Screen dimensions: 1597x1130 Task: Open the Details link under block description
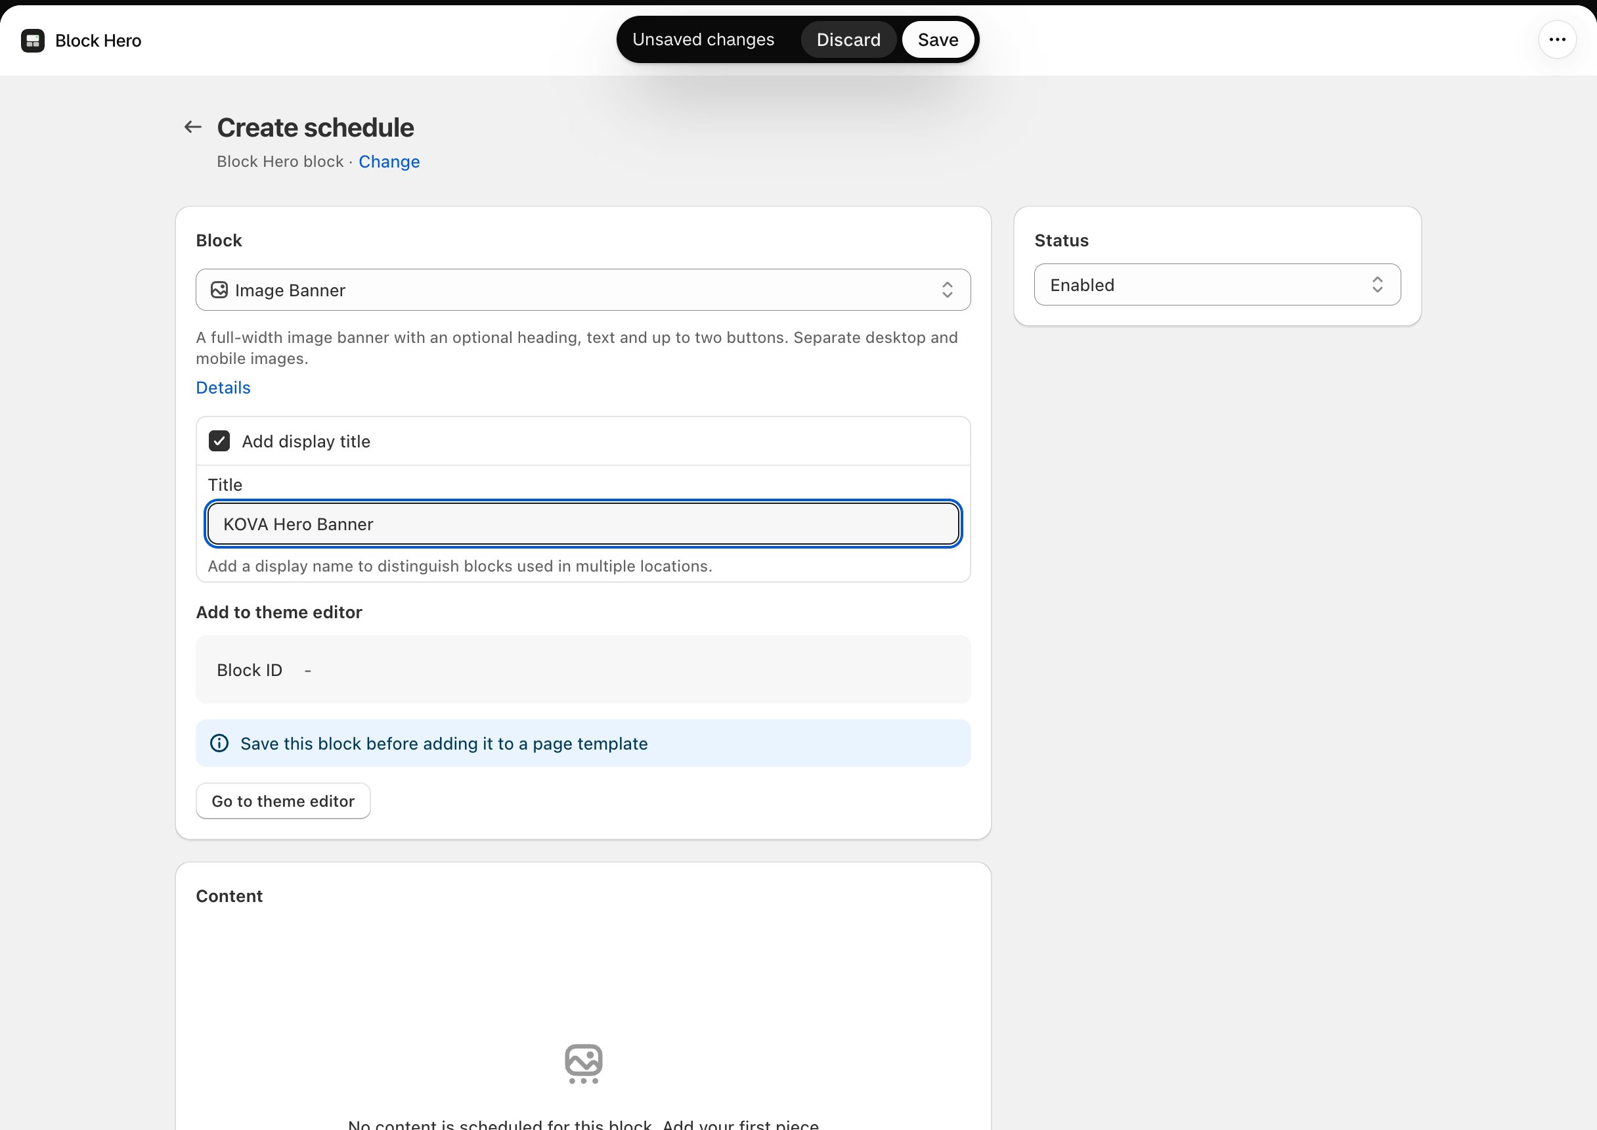pyautogui.click(x=223, y=388)
